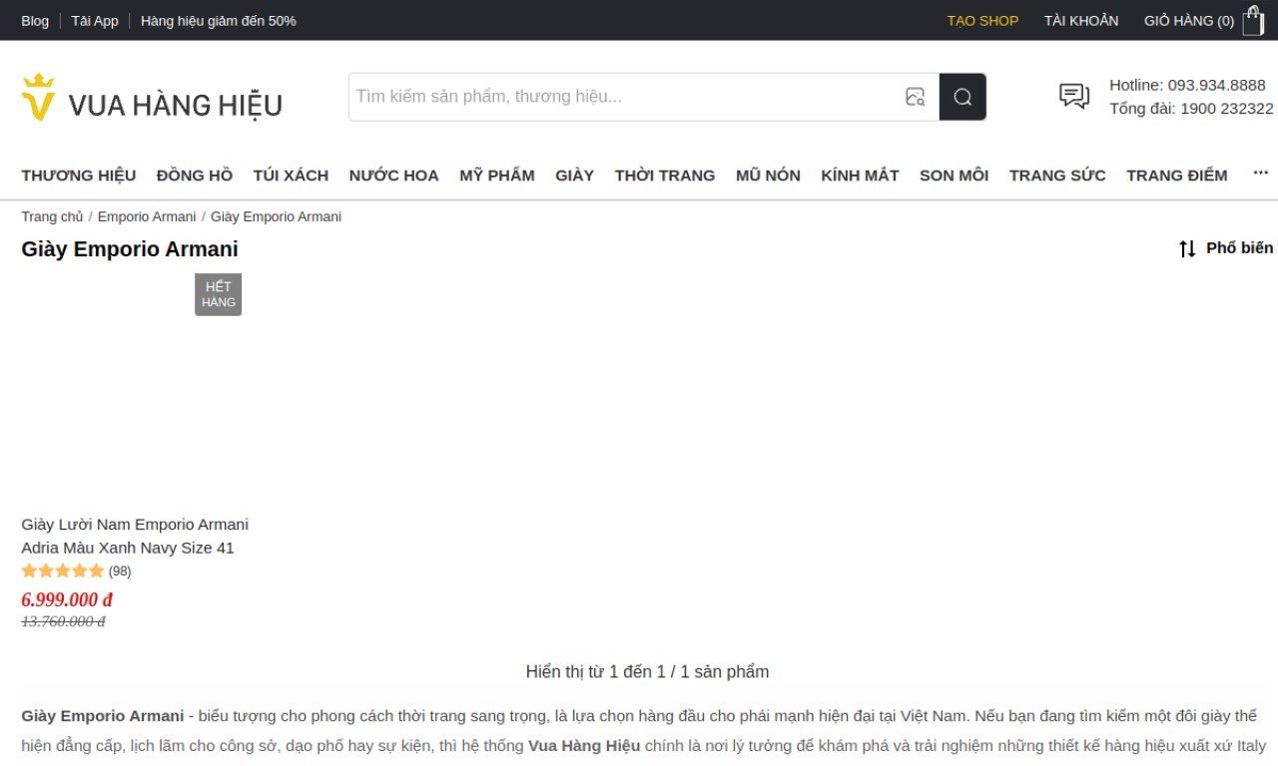Open Giày Lười Nam Emporio Armani product title
Image resolution: width=1278 pixels, height=766 pixels.
pos(135,536)
